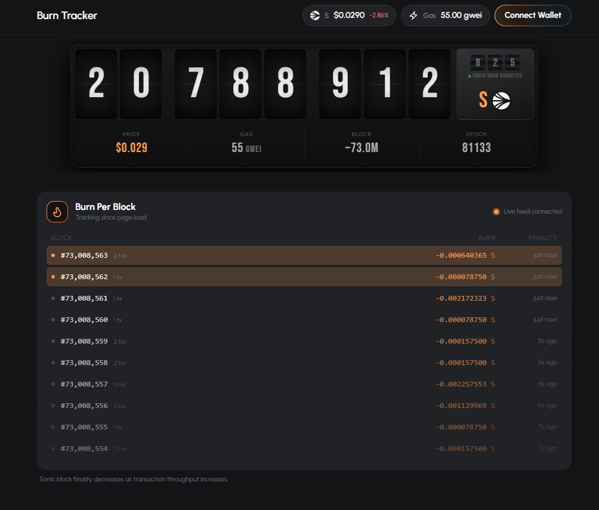
Task: Select block row #73,008,555
Action: pos(304,426)
